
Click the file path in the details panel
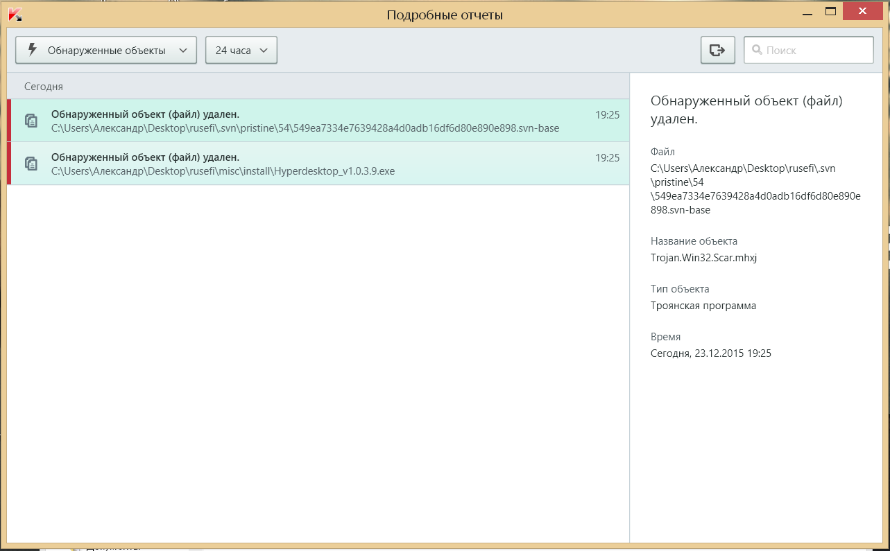[x=755, y=189]
